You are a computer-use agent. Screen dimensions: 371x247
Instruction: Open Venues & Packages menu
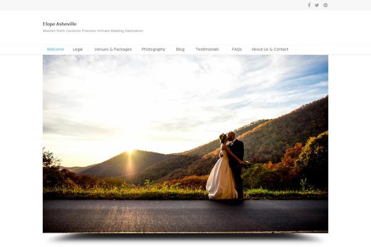[x=113, y=49]
